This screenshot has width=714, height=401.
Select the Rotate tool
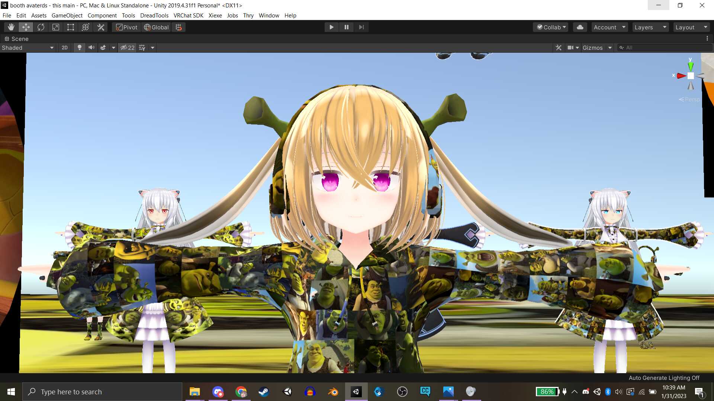(x=41, y=27)
